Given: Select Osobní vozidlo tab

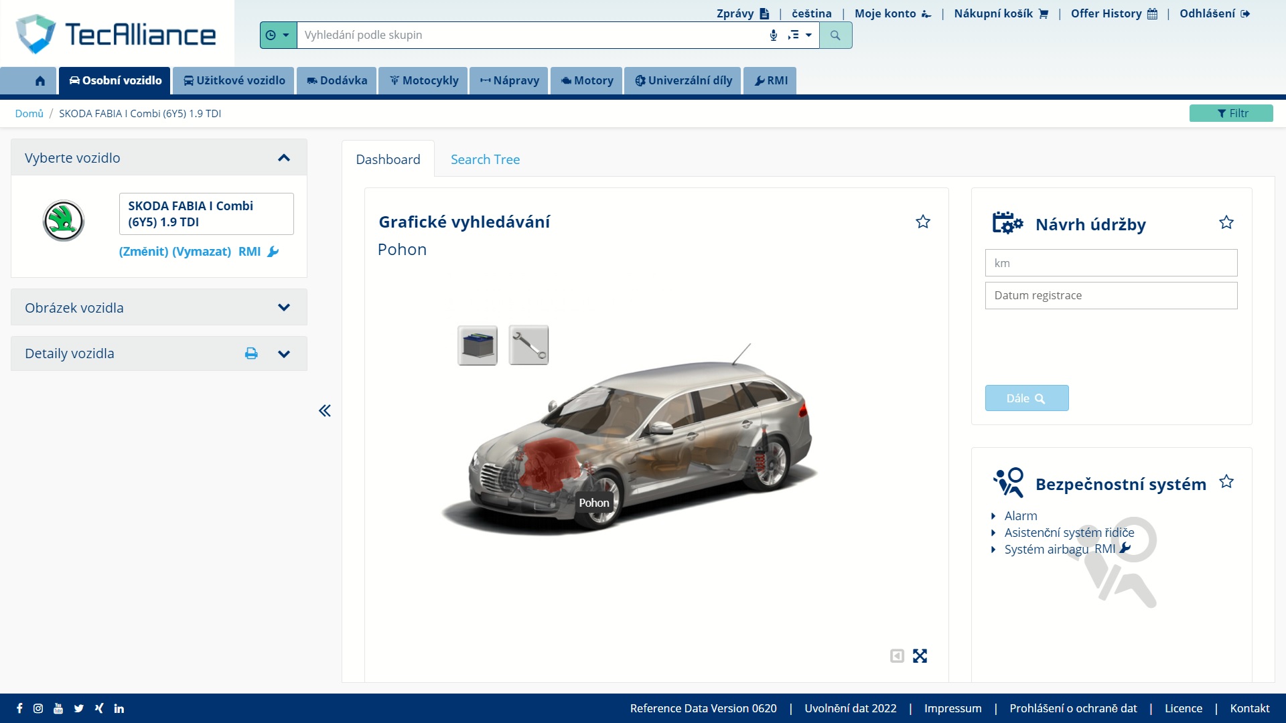Looking at the screenshot, I should pyautogui.click(x=115, y=80).
